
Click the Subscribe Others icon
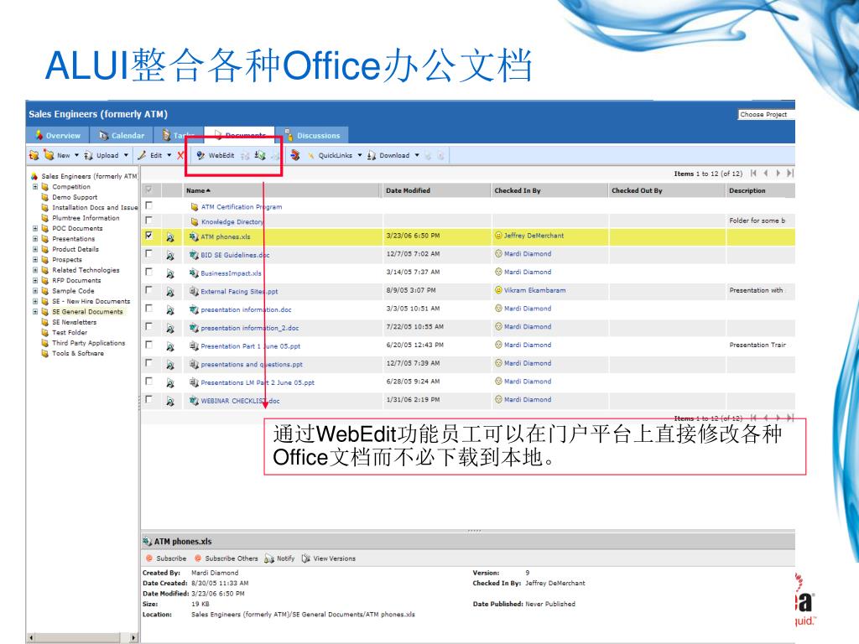click(x=198, y=558)
